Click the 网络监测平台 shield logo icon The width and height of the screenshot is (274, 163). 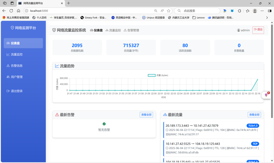12,28
